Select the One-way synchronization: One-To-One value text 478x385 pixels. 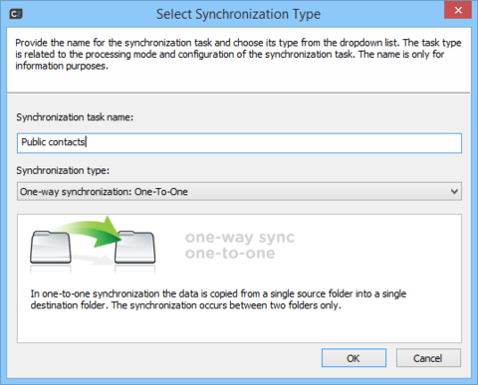[104, 192]
